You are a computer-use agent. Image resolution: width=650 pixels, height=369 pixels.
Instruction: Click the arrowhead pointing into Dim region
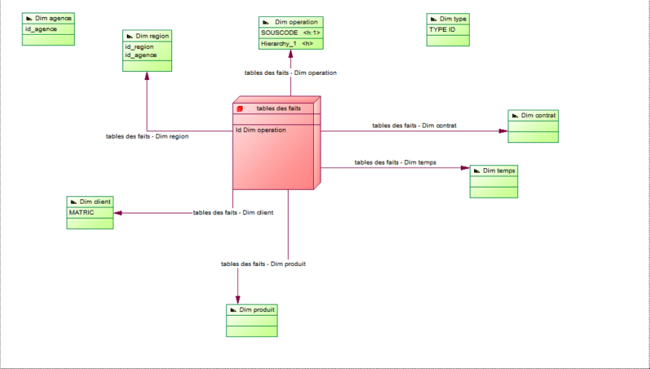[147, 76]
